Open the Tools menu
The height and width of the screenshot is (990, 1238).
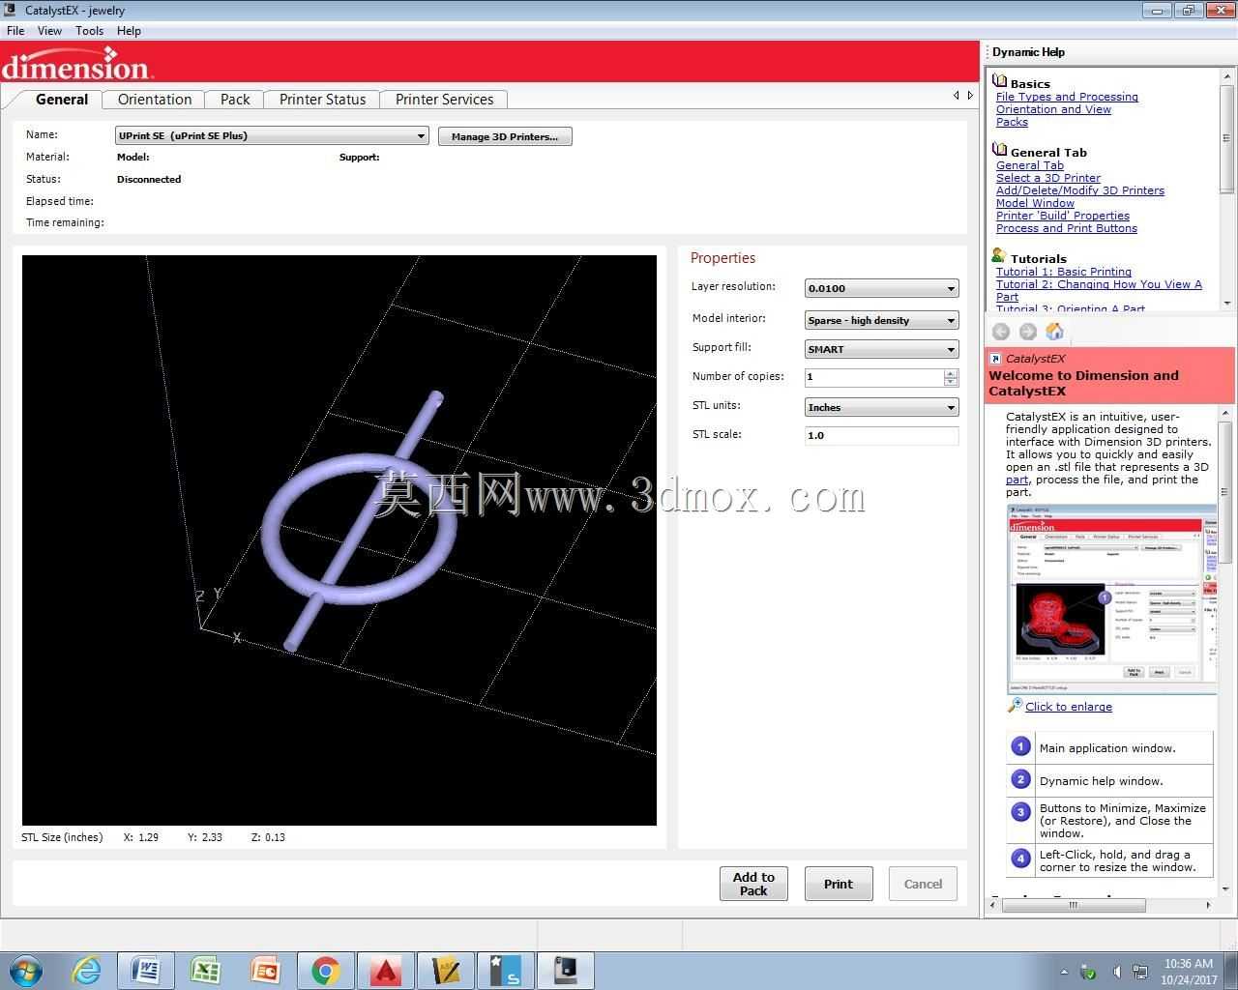pos(90,31)
